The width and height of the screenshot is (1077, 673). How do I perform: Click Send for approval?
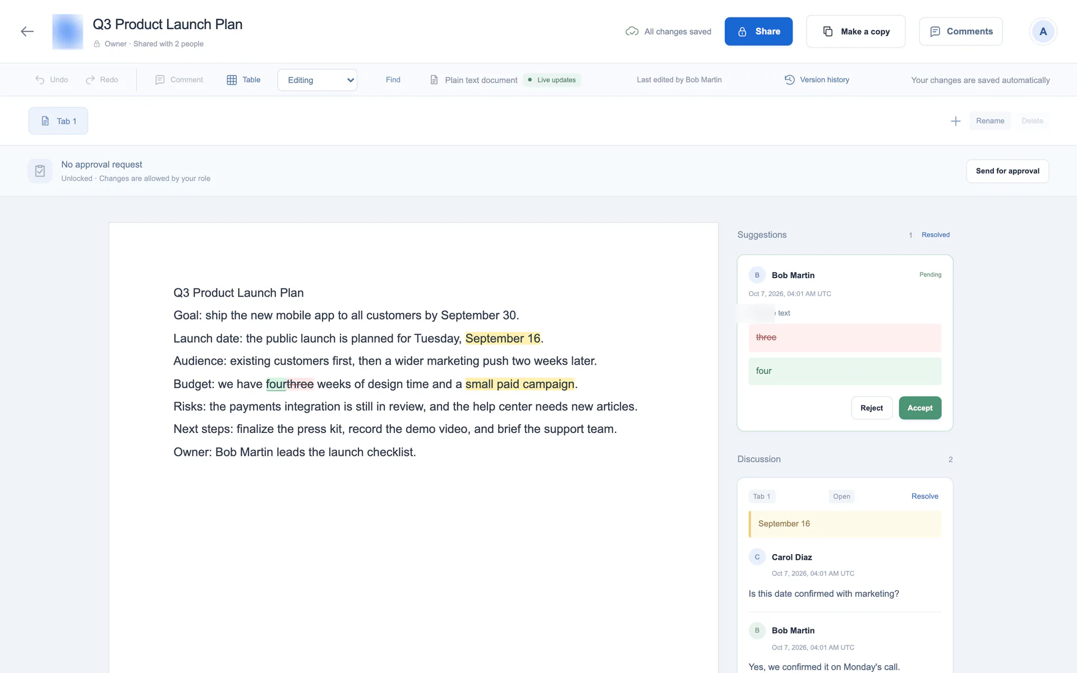click(x=1007, y=171)
